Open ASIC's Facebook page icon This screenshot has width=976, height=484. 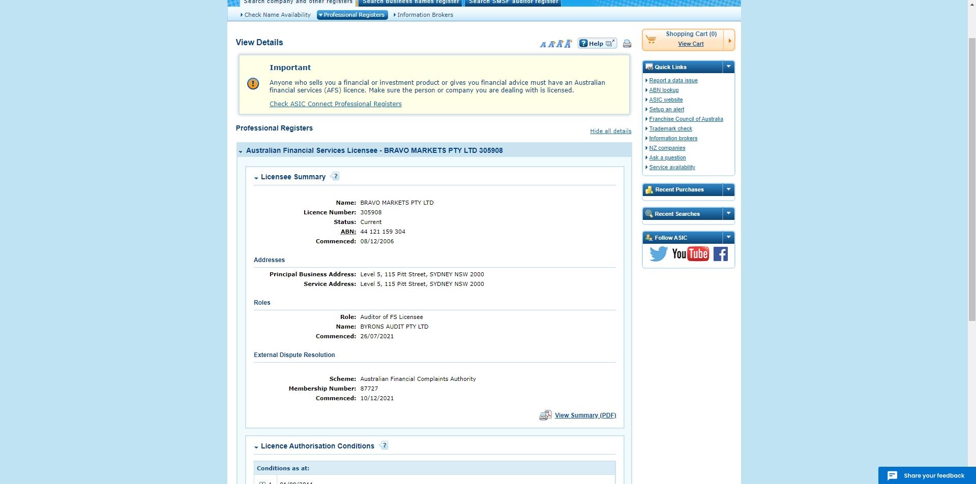click(720, 253)
